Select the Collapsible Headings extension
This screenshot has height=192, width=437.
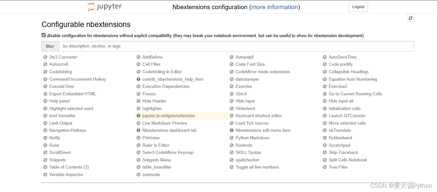point(348,72)
